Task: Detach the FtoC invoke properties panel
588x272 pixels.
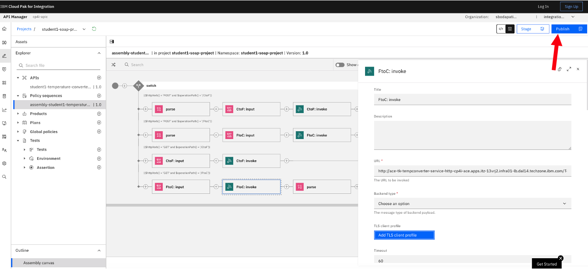Action: (559, 69)
